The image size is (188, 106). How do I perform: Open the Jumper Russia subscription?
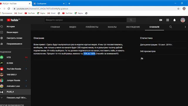click(15, 80)
